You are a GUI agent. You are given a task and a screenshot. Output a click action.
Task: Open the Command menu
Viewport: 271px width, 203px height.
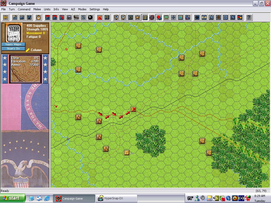[24, 9]
